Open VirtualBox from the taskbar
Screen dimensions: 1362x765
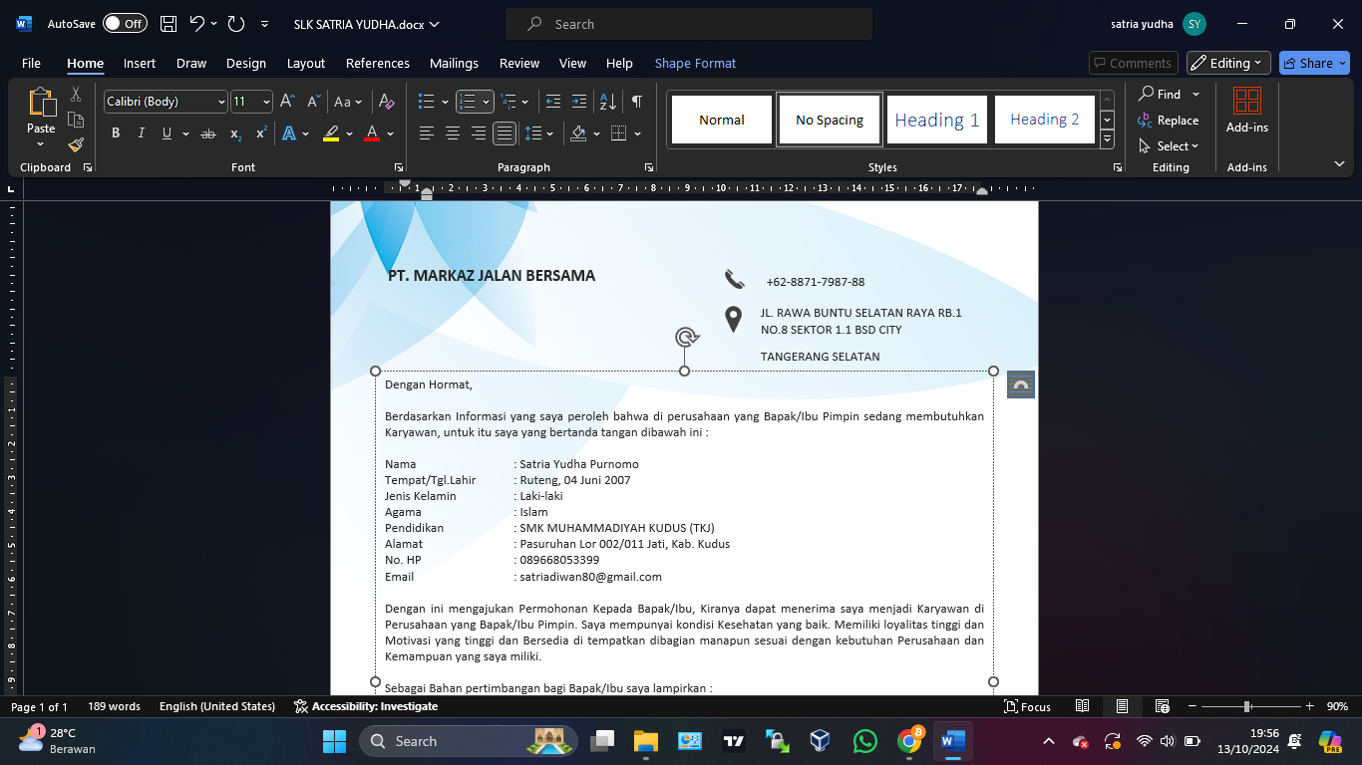coord(820,741)
